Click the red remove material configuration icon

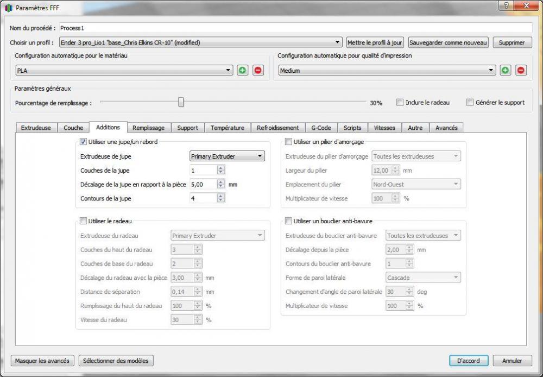[x=257, y=70]
